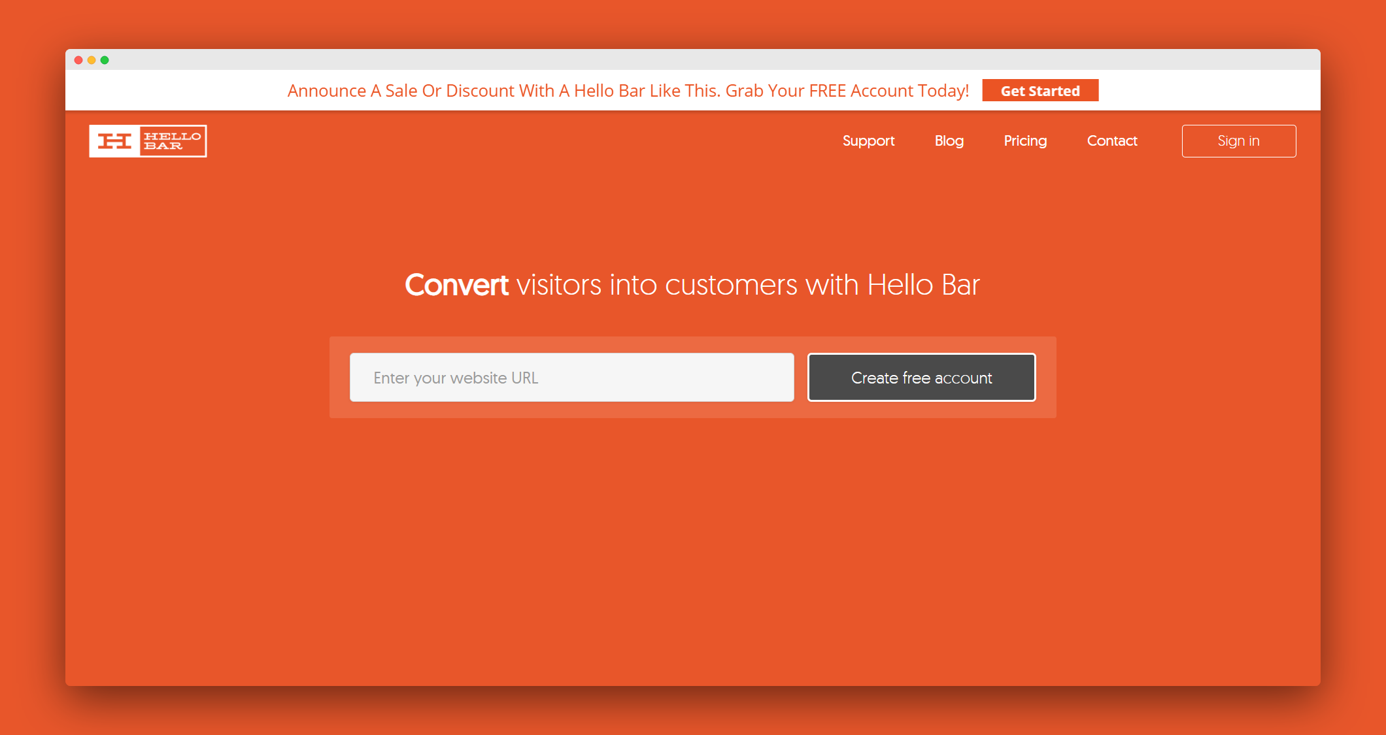Minimize the window with the yellow button
The width and height of the screenshot is (1386, 735).
click(x=92, y=59)
